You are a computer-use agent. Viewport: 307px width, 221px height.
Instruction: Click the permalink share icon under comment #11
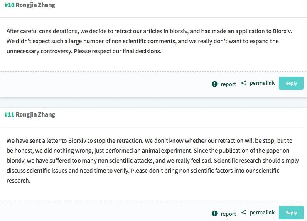click(x=243, y=213)
